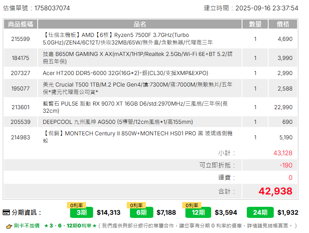Click the Ryzen5 7500F product name
Screen dimensions: 309x233
tap(128, 39)
